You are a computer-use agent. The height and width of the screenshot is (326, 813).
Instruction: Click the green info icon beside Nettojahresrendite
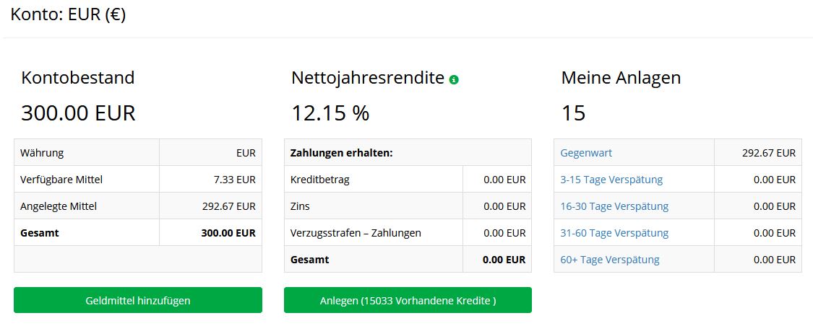click(x=454, y=79)
